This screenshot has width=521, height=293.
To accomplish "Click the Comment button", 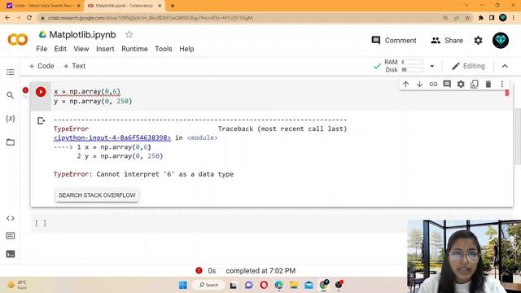I will pyautogui.click(x=394, y=41).
